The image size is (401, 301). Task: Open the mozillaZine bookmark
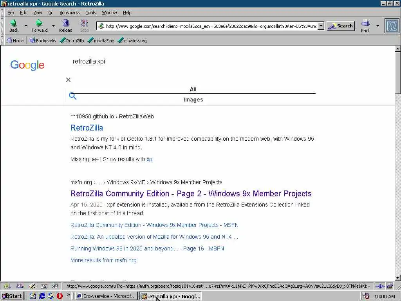point(101,40)
